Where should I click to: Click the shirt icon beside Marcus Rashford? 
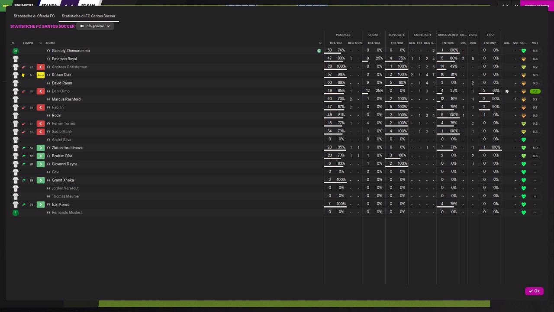[x=16, y=99]
